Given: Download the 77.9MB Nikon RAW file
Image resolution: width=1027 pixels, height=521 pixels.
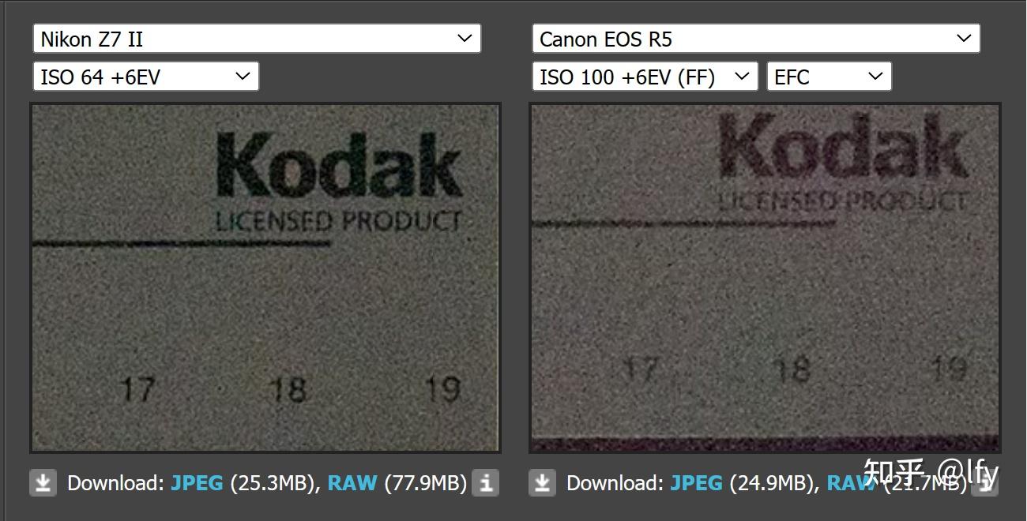Looking at the screenshot, I should pyautogui.click(x=352, y=483).
